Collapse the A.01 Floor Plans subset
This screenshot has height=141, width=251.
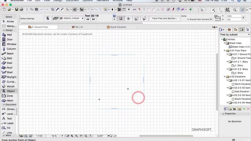click(225, 51)
